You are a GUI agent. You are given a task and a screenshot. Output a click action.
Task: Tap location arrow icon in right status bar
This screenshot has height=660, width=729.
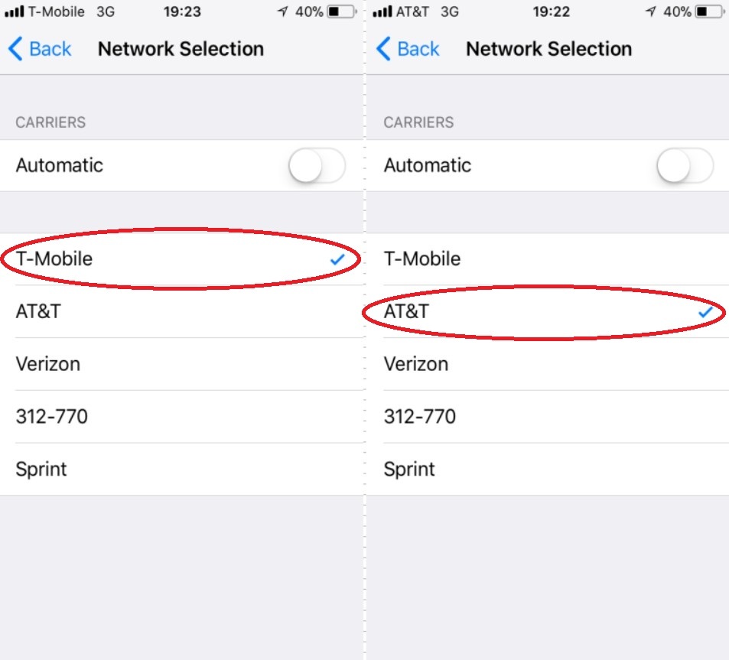tap(651, 12)
